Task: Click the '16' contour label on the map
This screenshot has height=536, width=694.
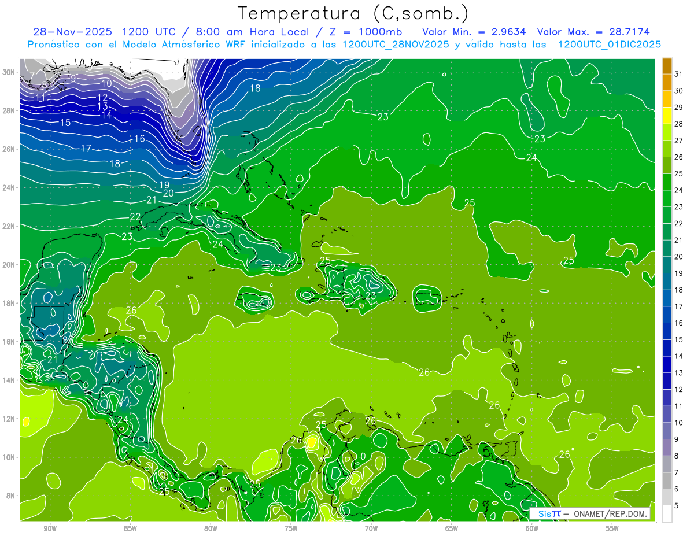Action: (x=139, y=139)
